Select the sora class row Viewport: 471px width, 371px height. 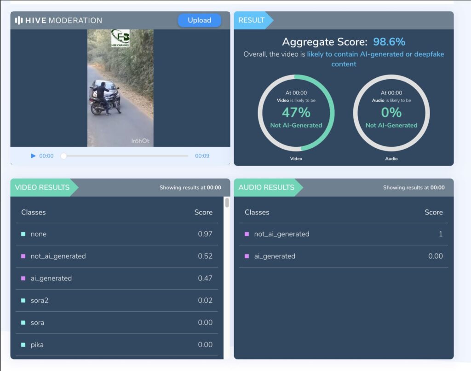(117, 323)
